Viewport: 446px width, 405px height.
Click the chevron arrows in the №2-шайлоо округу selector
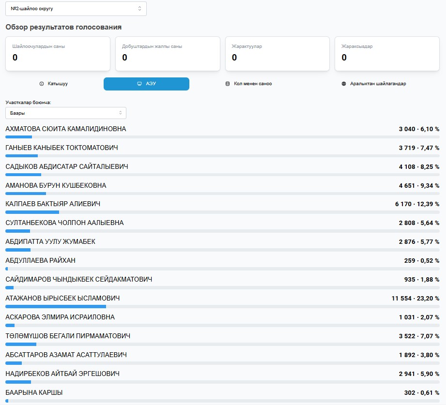pyautogui.click(x=139, y=9)
